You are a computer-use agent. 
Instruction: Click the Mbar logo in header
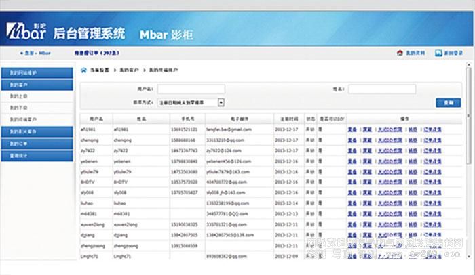click(x=26, y=31)
